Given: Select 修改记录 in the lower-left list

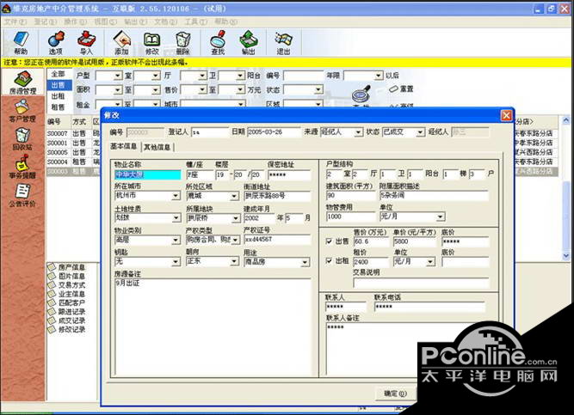Looking at the screenshot, I should pos(67,329).
